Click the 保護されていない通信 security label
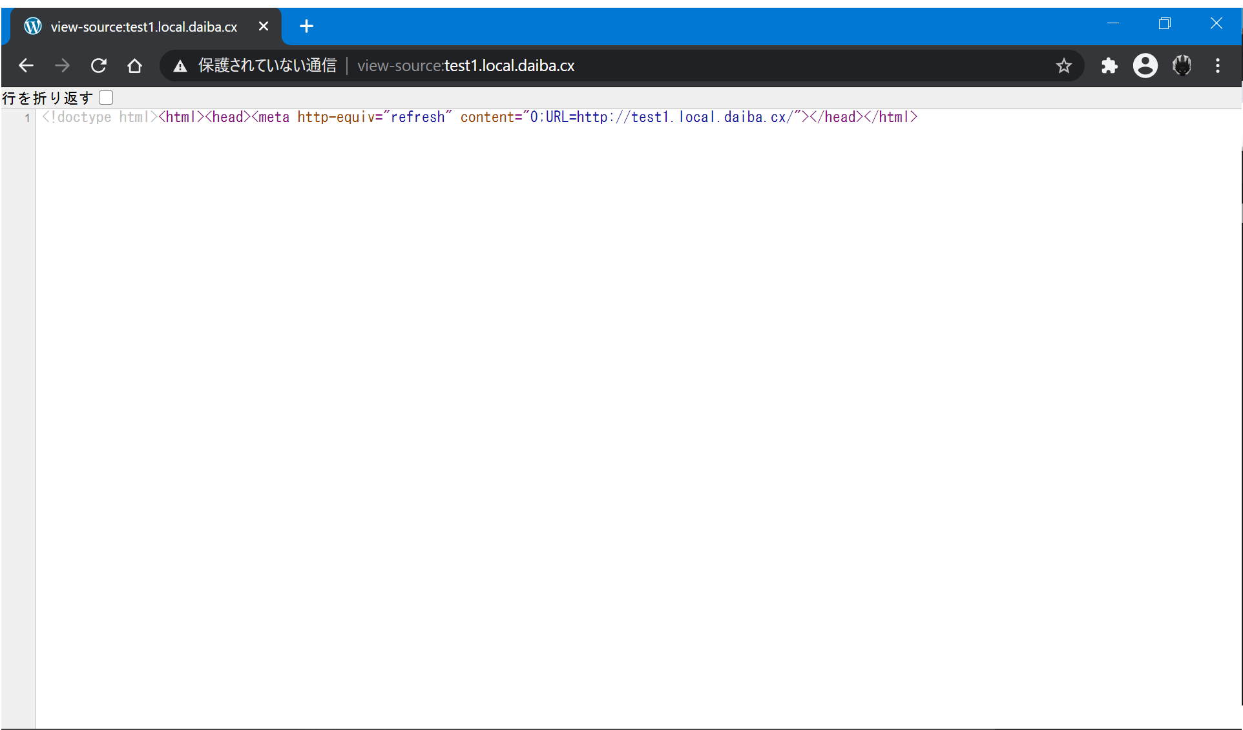Image resolution: width=1243 pixels, height=730 pixels. [267, 66]
